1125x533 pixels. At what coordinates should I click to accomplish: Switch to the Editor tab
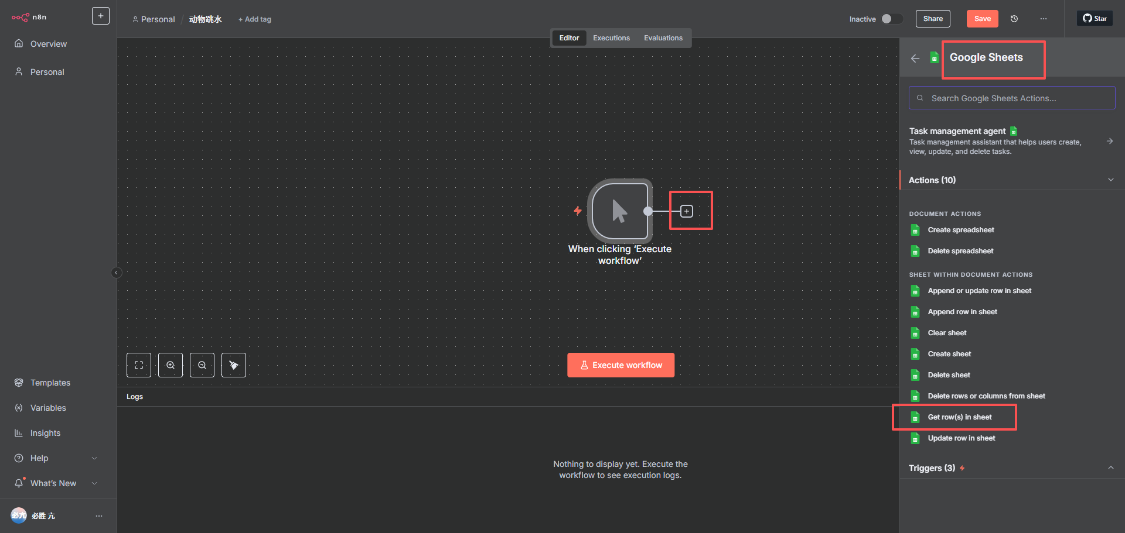tap(569, 38)
